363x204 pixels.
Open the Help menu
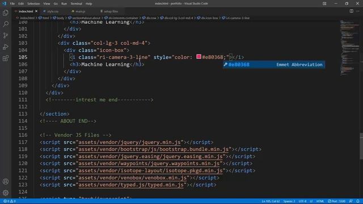[89, 3]
